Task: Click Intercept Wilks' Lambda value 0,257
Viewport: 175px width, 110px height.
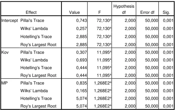Action: tap(81, 29)
